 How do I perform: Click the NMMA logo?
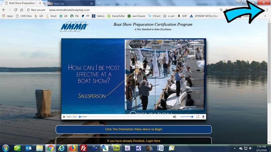[x=74, y=27]
